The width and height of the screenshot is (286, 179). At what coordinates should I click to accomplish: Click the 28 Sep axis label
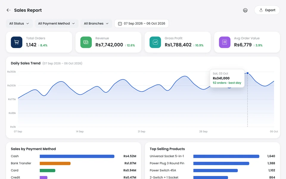point(203,132)
